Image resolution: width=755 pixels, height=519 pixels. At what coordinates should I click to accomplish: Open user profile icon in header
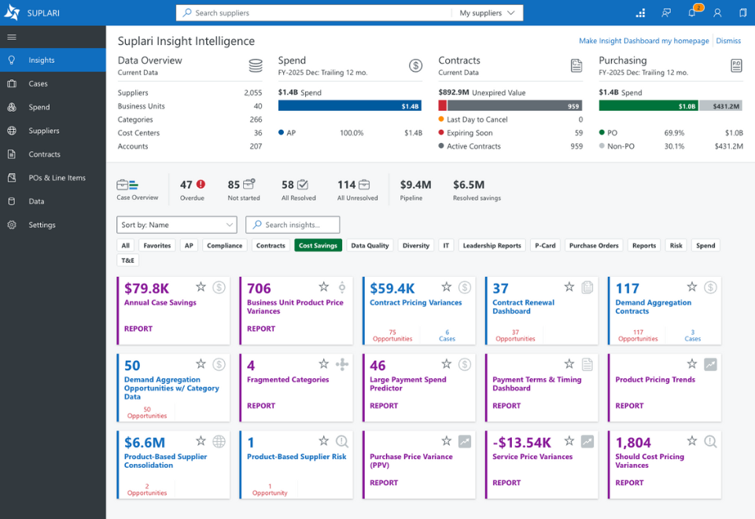point(717,13)
